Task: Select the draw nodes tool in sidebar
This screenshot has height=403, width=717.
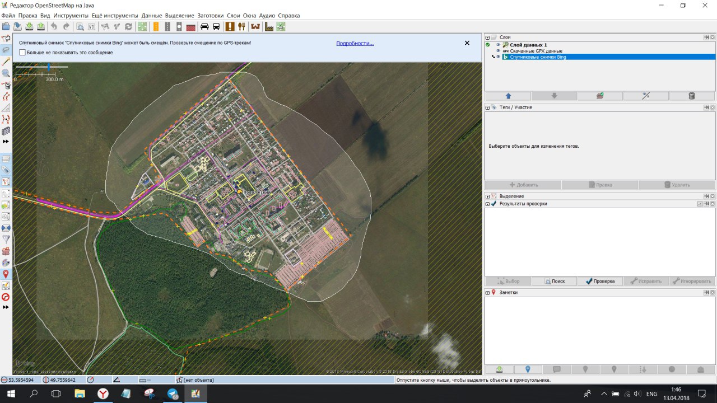Action: point(6,61)
